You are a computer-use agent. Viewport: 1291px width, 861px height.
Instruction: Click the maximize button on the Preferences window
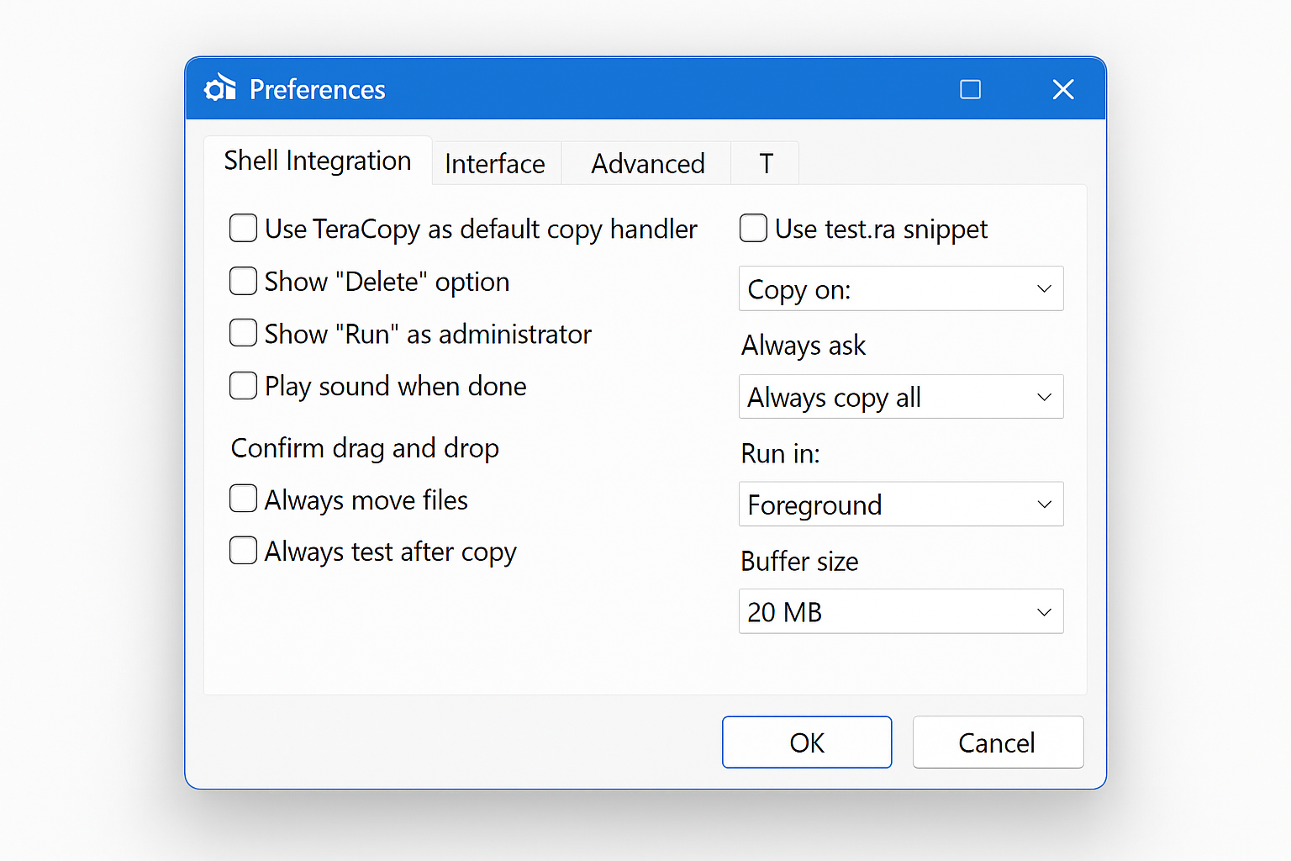[x=970, y=88]
